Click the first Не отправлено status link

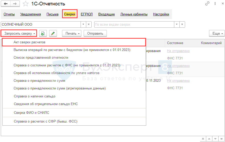coord(178,51)
